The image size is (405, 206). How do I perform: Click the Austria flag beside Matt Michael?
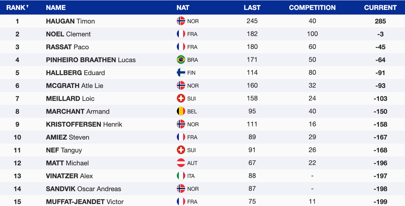point(181,163)
